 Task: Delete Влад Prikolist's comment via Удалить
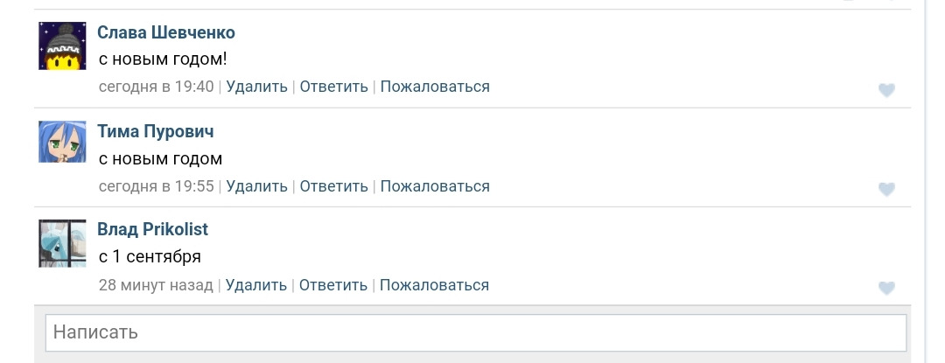click(x=256, y=285)
